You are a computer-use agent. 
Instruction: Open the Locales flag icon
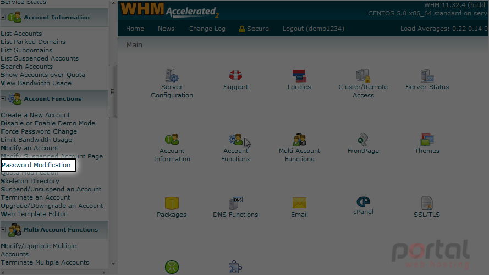point(299,76)
